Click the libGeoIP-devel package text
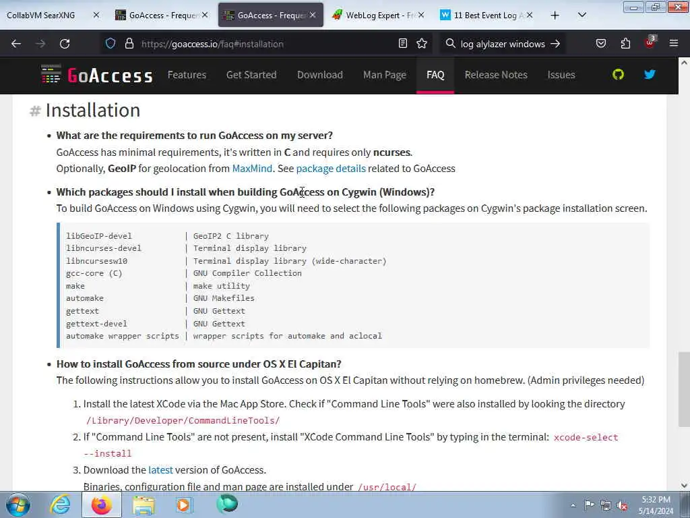 point(99,236)
